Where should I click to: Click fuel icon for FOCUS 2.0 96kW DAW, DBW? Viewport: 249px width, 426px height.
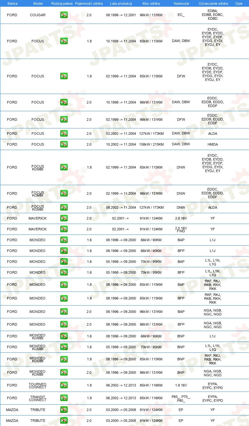(x=64, y=102)
